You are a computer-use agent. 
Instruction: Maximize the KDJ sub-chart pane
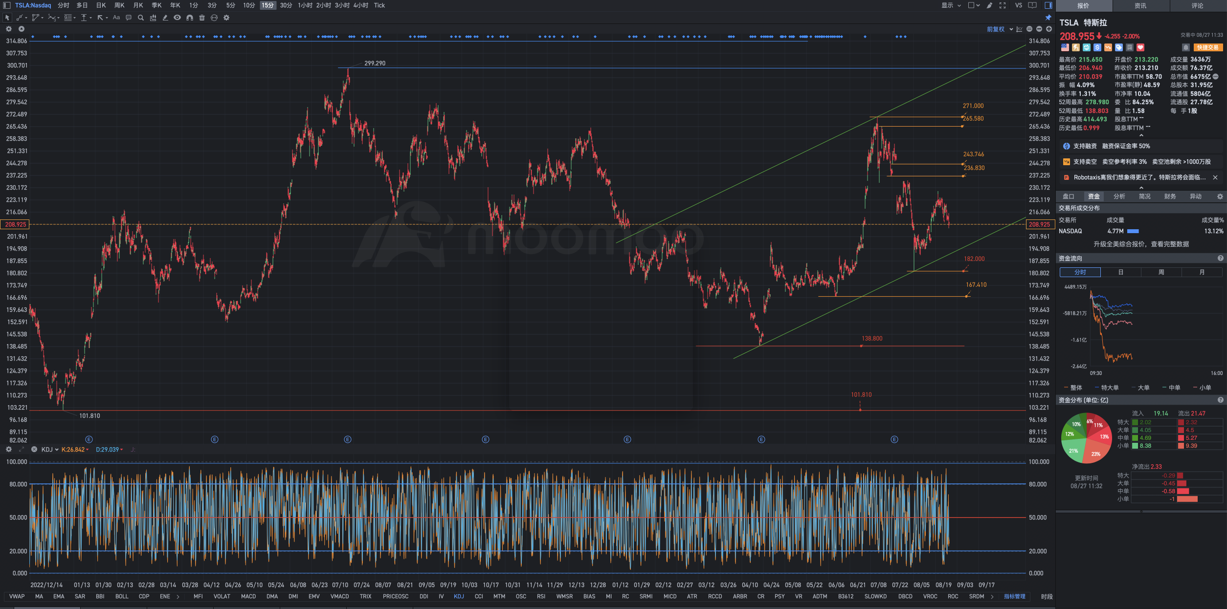(22, 449)
